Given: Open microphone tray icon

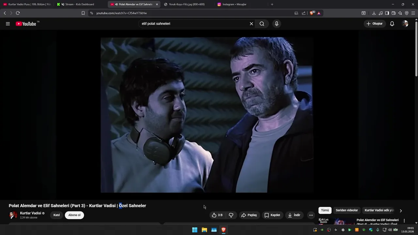Looking at the screenshot, I should [x=378, y=230].
